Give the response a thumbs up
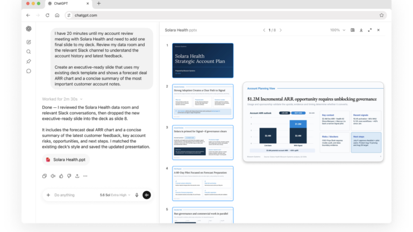This screenshot has width=413, height=232. click(61, 176)
